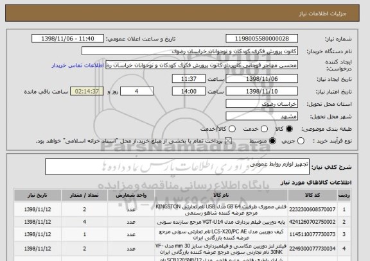
Task: Click the VF-30NK lens filter item name
Action: click(221, 249)
